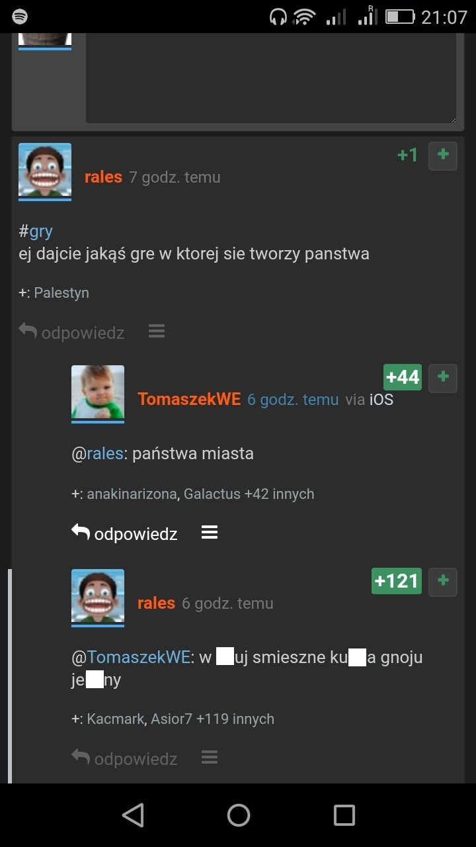Upvote rales' original post with plus button
Image resolution: width=476 pixels, height=847 pixels.
tap(443, 156)
